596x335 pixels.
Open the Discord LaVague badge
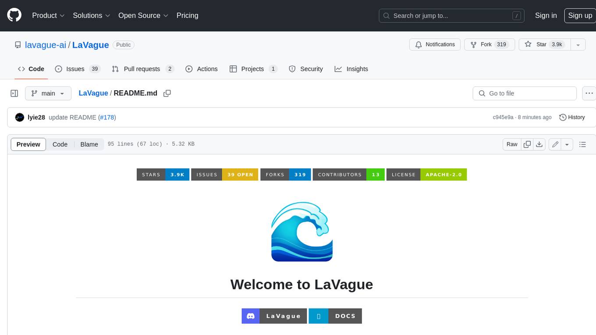(x=274, y=316)
